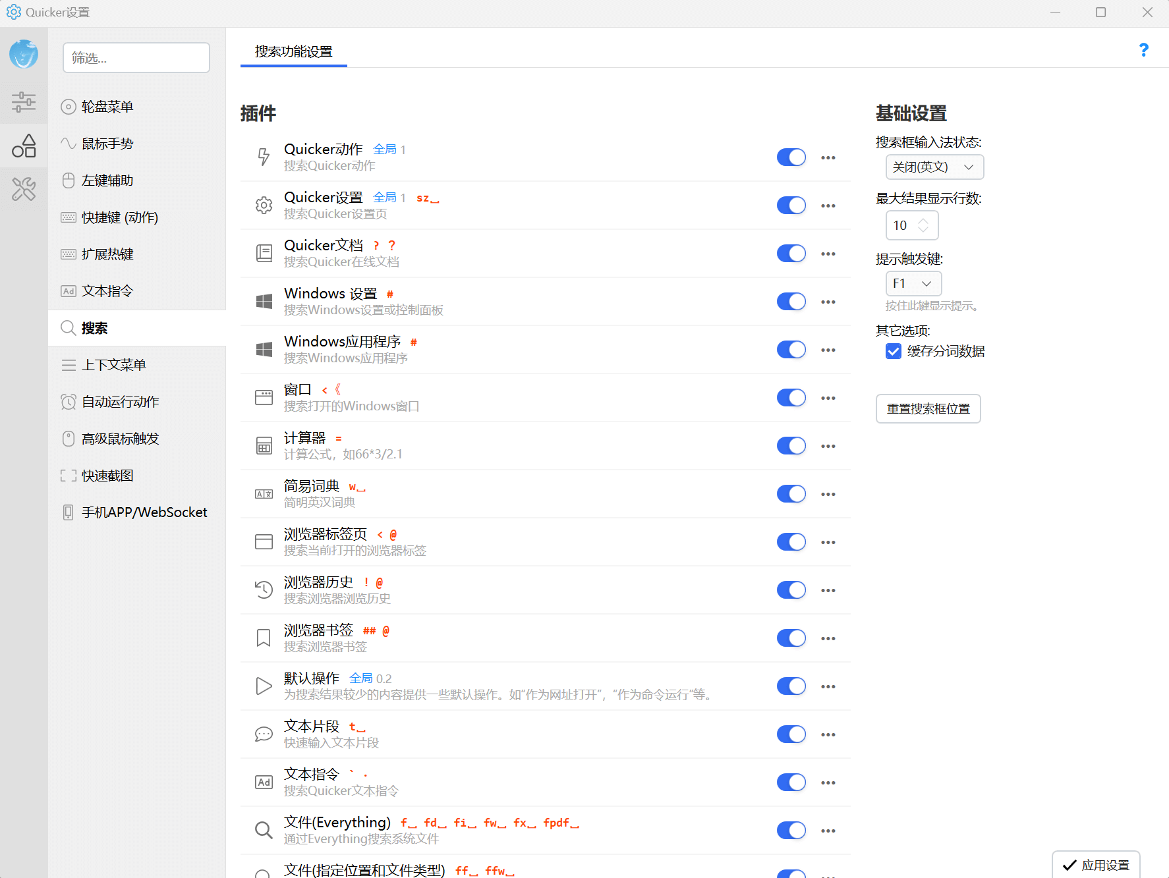Image resolution: width=1169 pixels, height=878 pixels.
Task: Open the 轮盘菜单 settings page
Action: pos(137,107)
